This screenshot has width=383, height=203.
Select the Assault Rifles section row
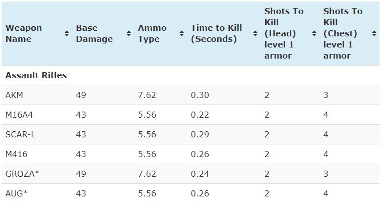click(190, 75)
